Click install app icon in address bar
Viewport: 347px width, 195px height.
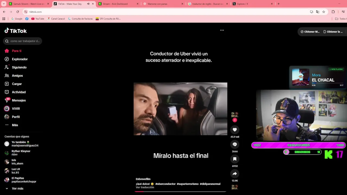coord(311,12)
